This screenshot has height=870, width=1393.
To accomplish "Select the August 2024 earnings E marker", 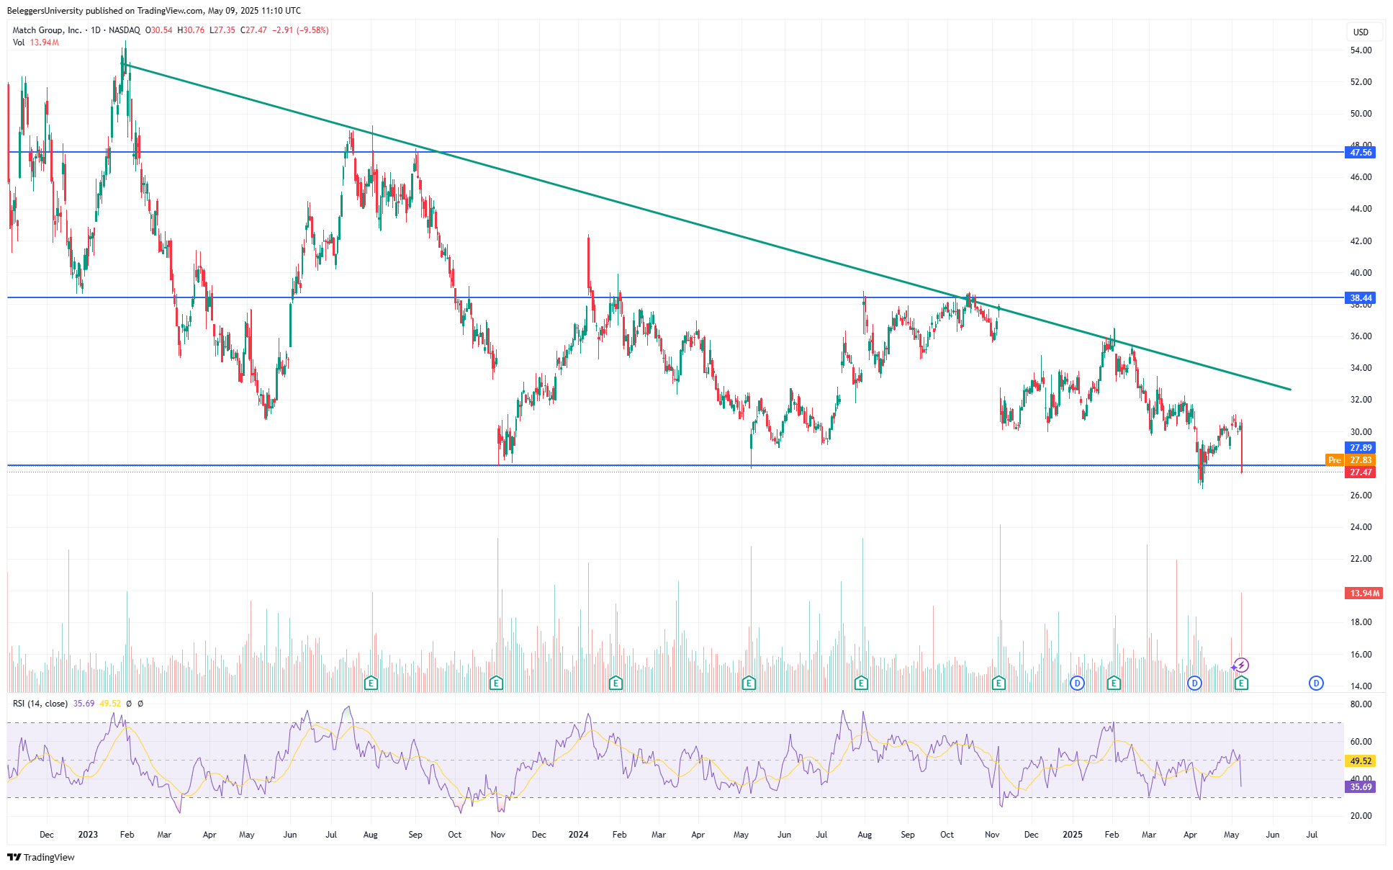I will coord(861,683).
